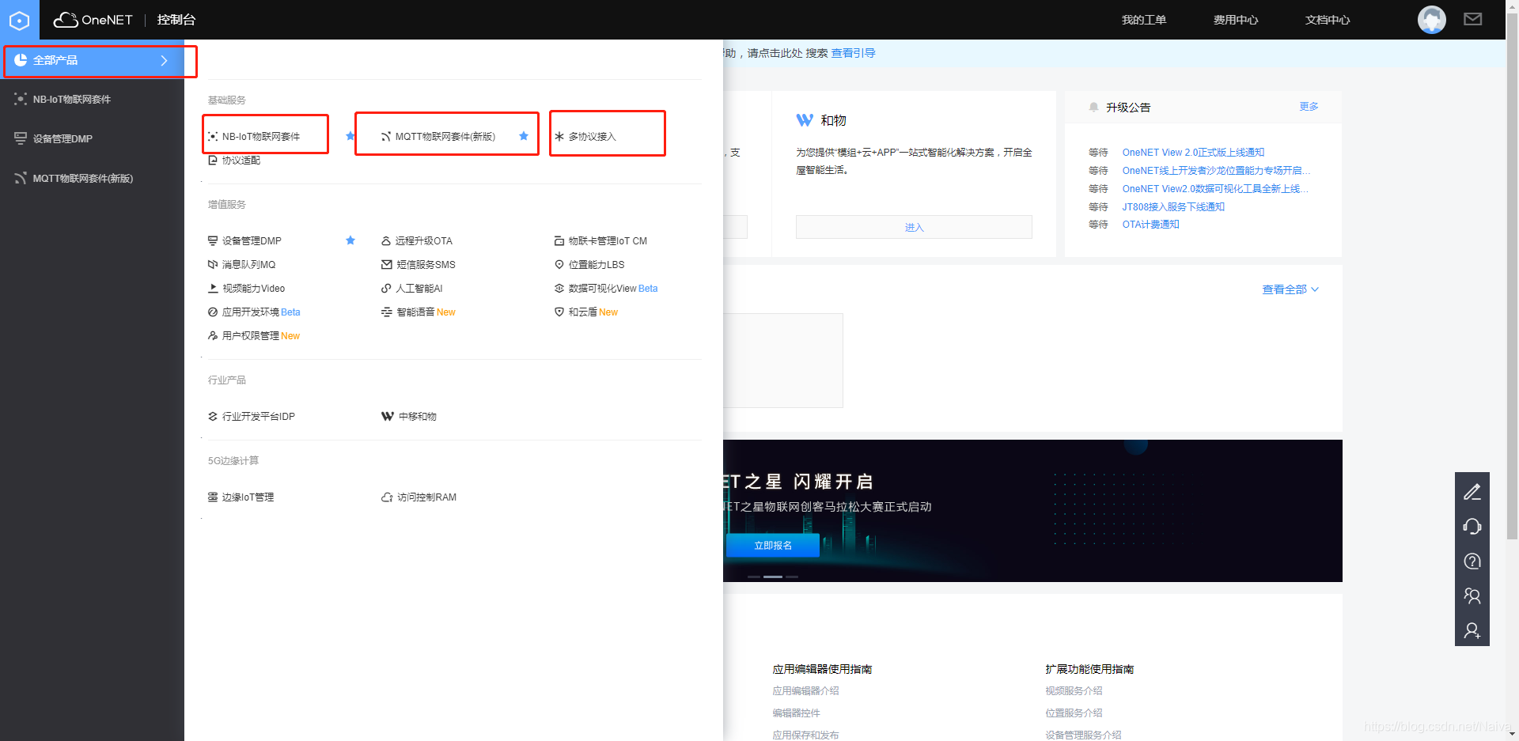Select the second carousel dot indicator
Screen dimensions: 1519x741
click(773, 577)
